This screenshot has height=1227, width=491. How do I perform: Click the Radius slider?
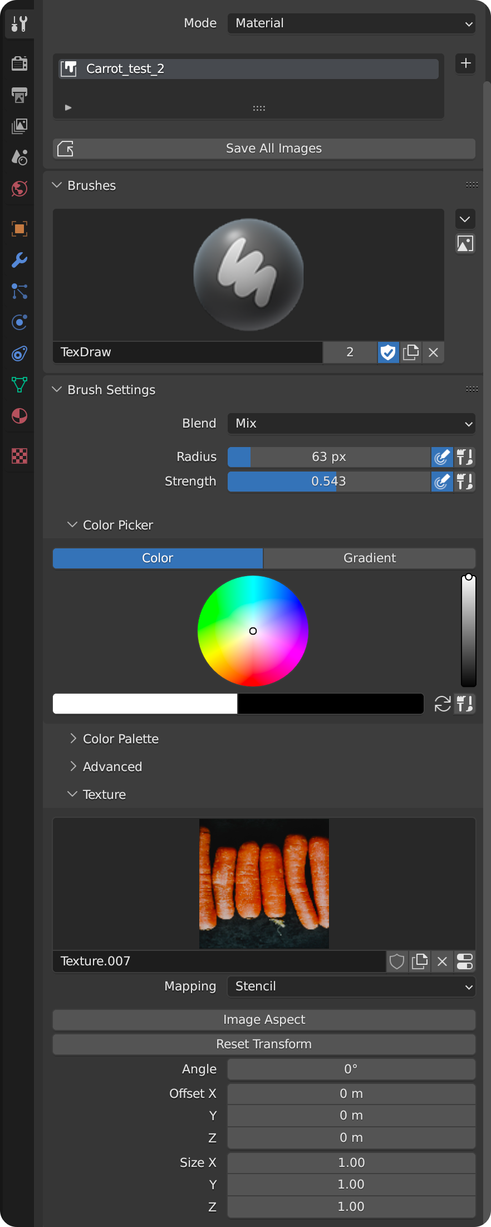pos(329,458)
